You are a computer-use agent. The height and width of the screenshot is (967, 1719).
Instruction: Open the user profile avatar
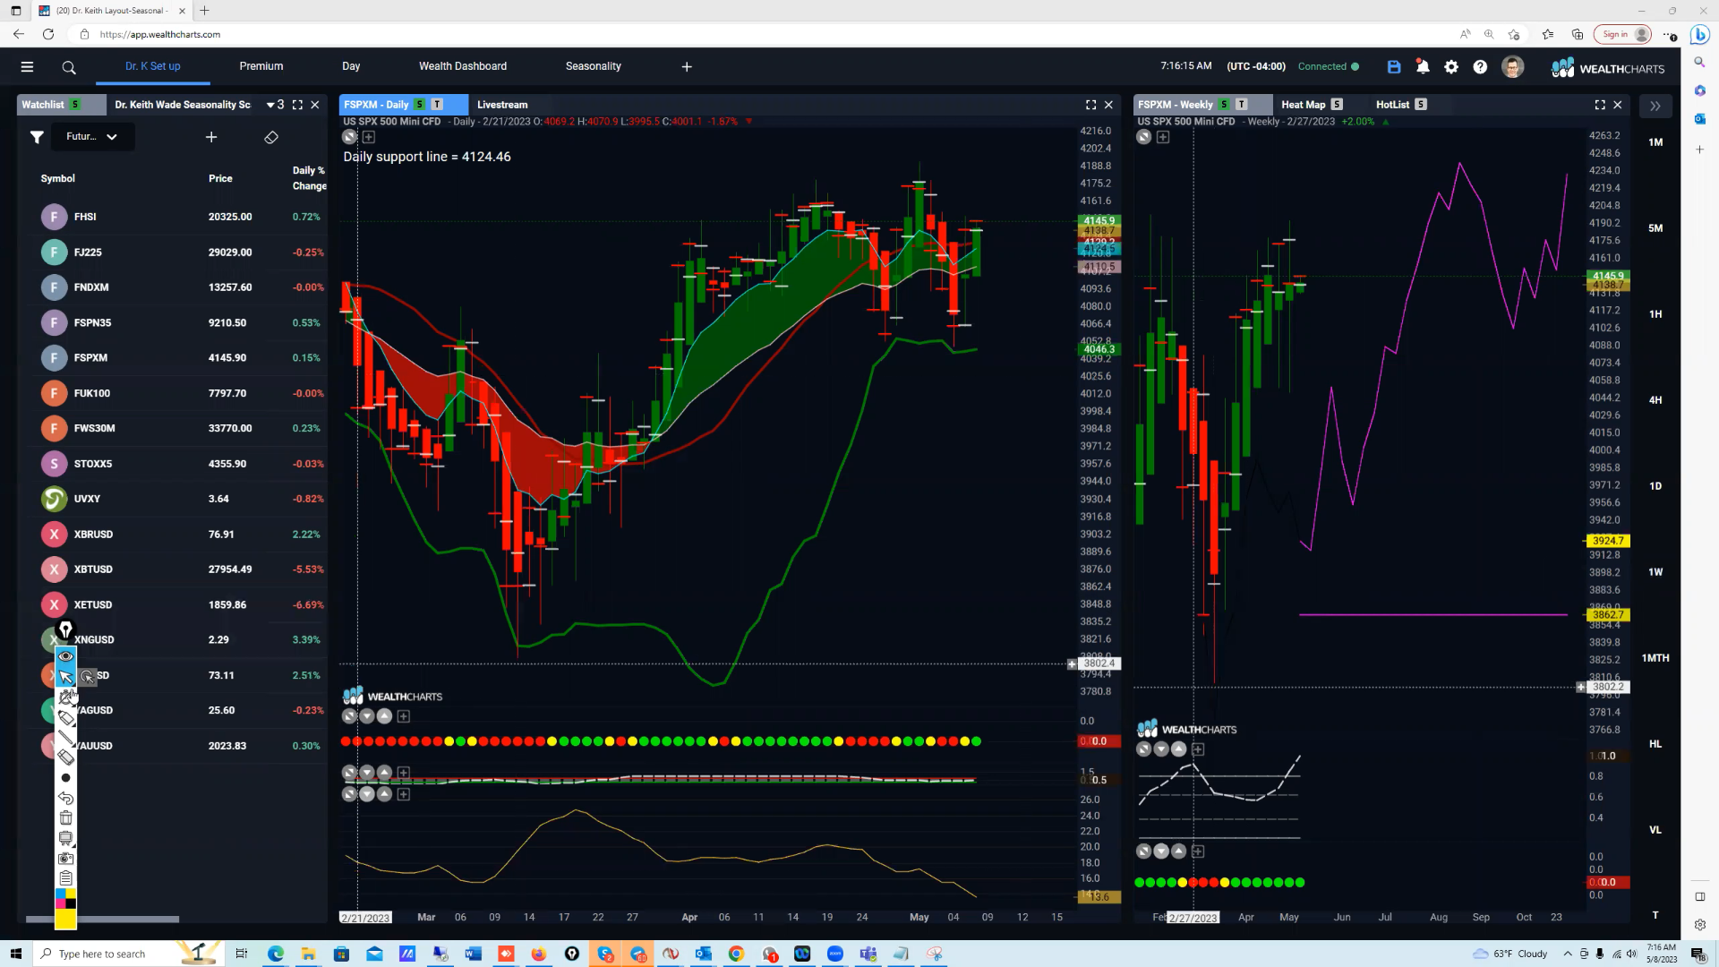pos(1512,67)
